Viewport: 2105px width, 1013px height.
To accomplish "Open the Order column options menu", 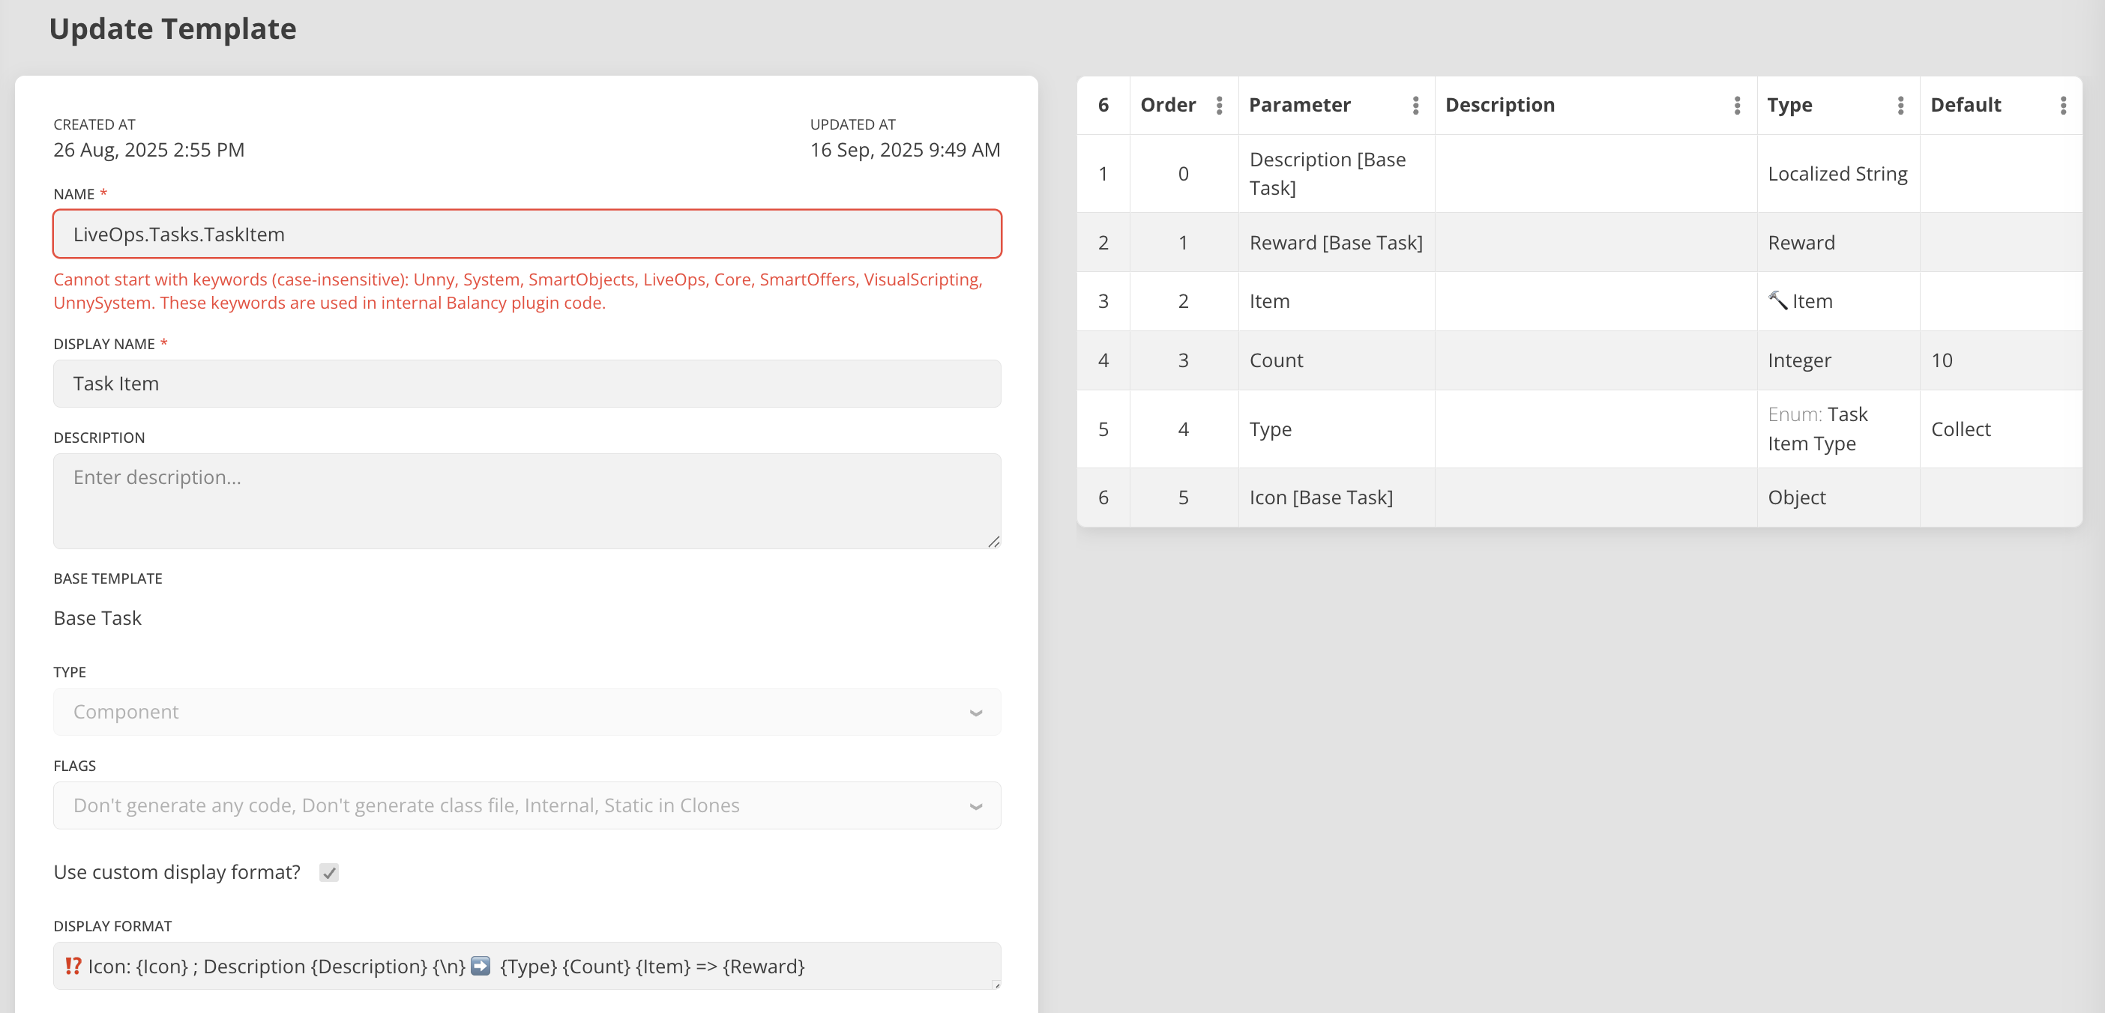I will pos(1218,106).
